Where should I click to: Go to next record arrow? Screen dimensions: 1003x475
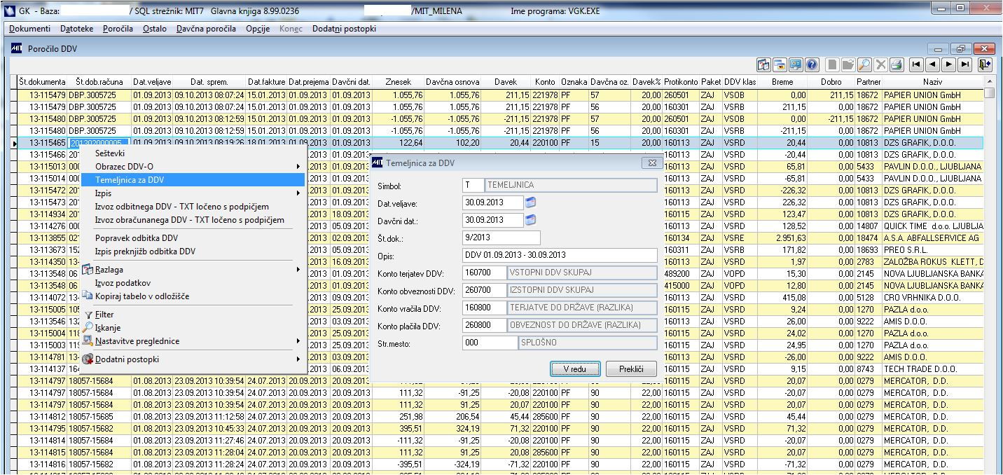tap(948, 64)
